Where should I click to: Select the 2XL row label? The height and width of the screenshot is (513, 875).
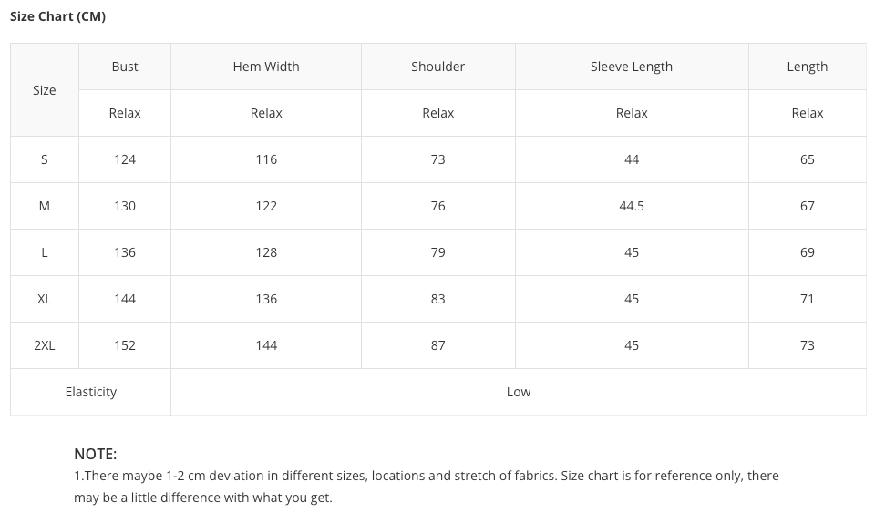45,345
